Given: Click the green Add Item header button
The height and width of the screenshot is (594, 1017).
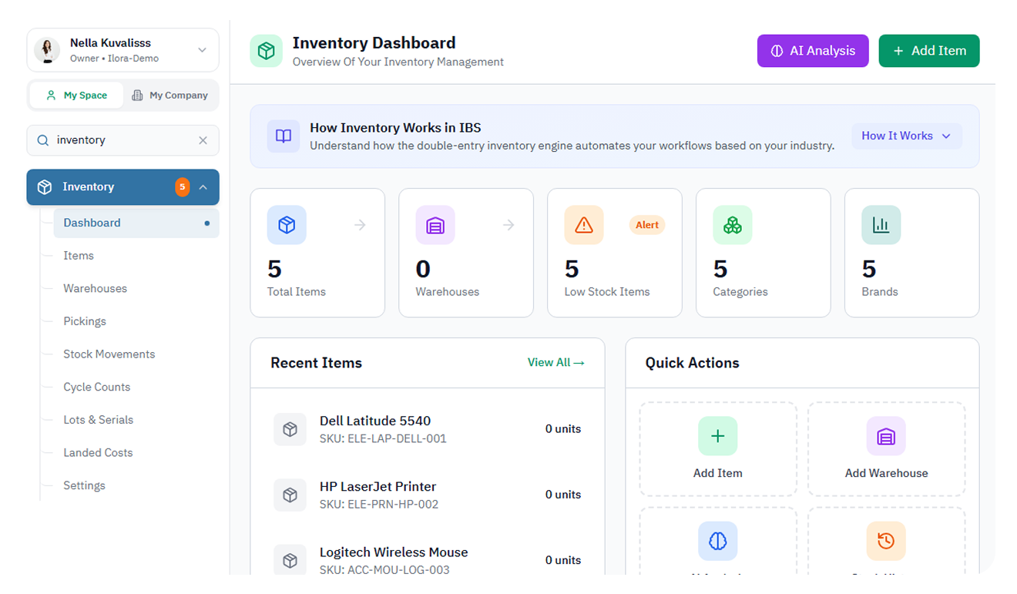Looking at the screenshot, I should pos(929,51).
